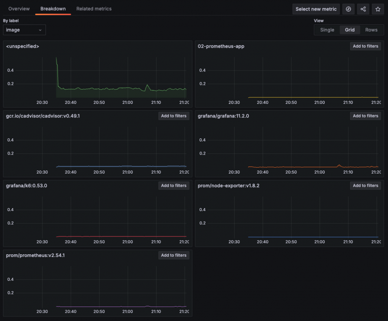Viewport: 388px width, 321px height.
Task: Click the prom/node-exporter:v1.8.2 panel title
Action: 228,186
